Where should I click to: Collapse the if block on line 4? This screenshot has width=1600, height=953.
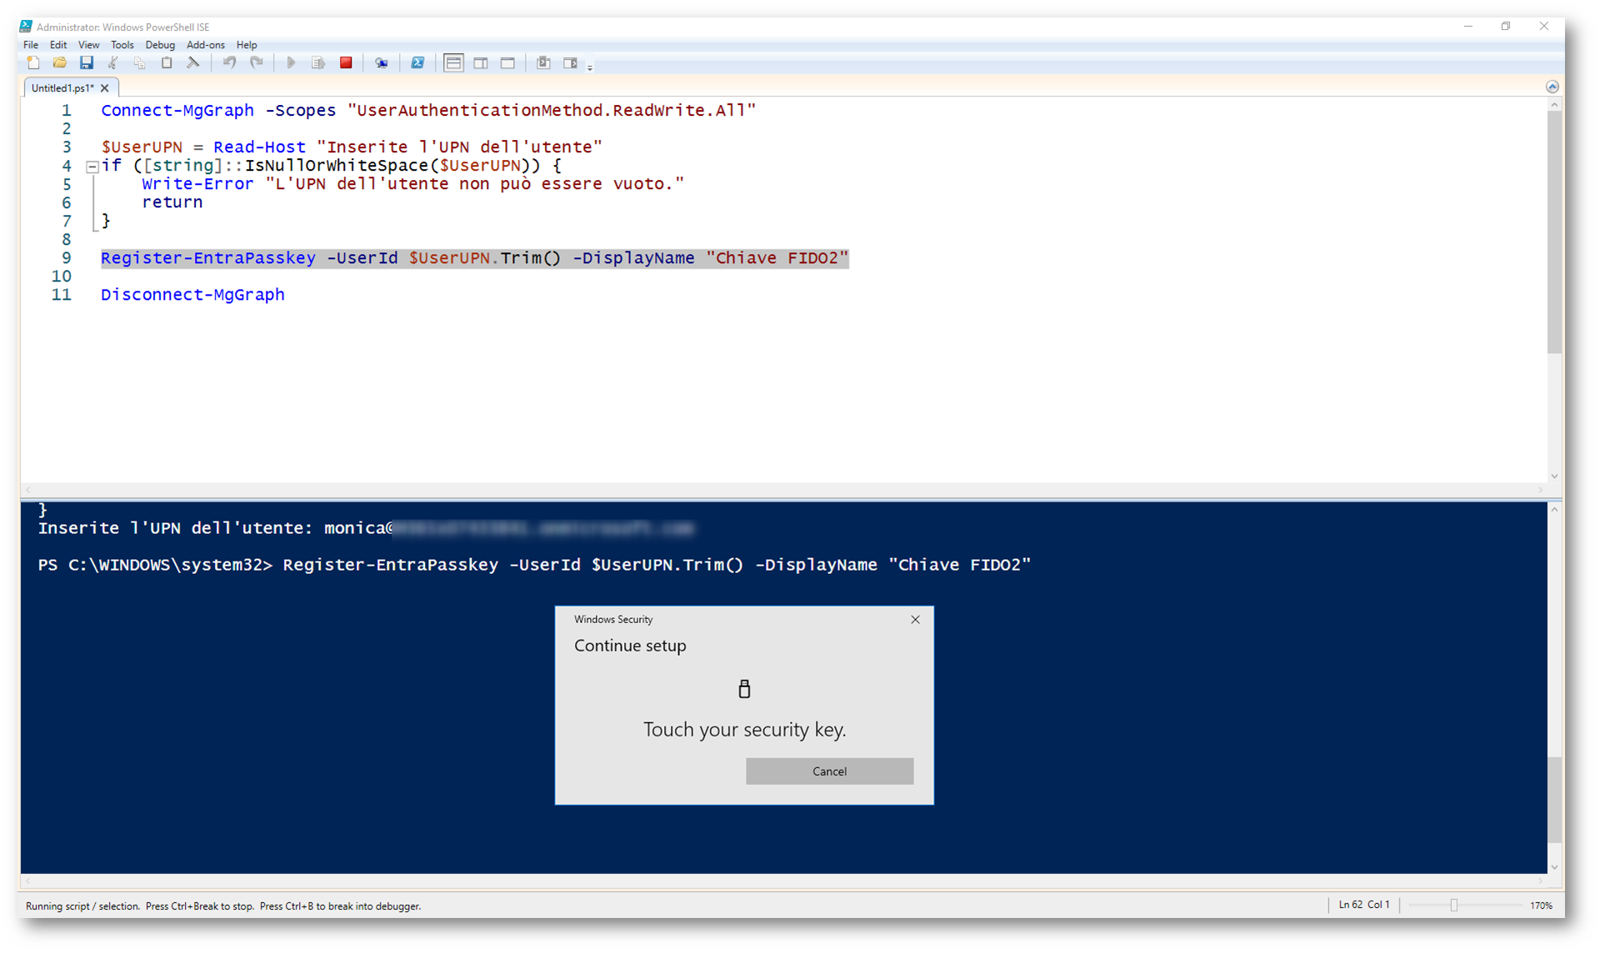click(x=92, y=167)
